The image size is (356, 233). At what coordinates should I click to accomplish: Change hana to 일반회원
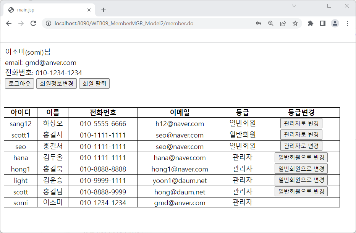tap(301, 157)
